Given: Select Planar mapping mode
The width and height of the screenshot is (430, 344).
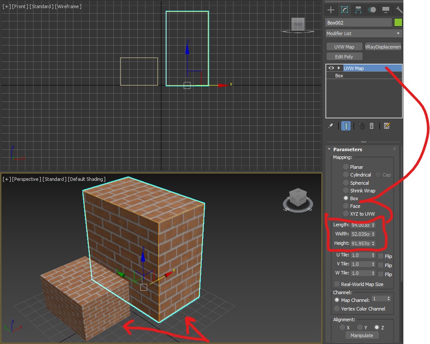Looking at the screenshot, I should point(346,167).
